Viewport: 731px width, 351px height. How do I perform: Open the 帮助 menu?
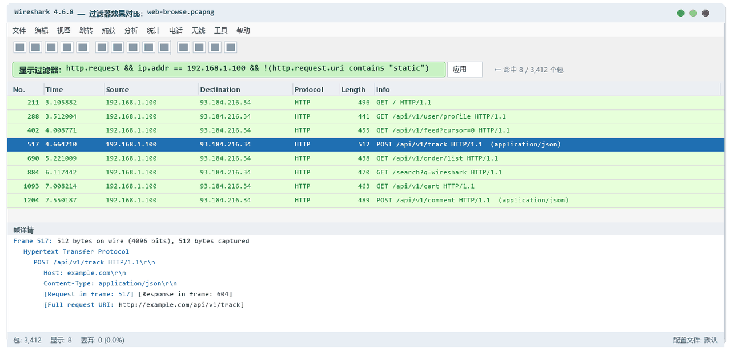(x=243, y=31)
